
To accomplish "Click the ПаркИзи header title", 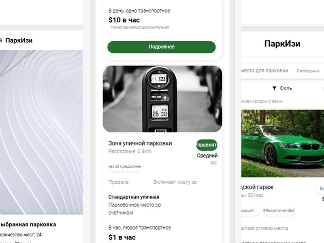I will pyautogui.click(x=282, y=44).
